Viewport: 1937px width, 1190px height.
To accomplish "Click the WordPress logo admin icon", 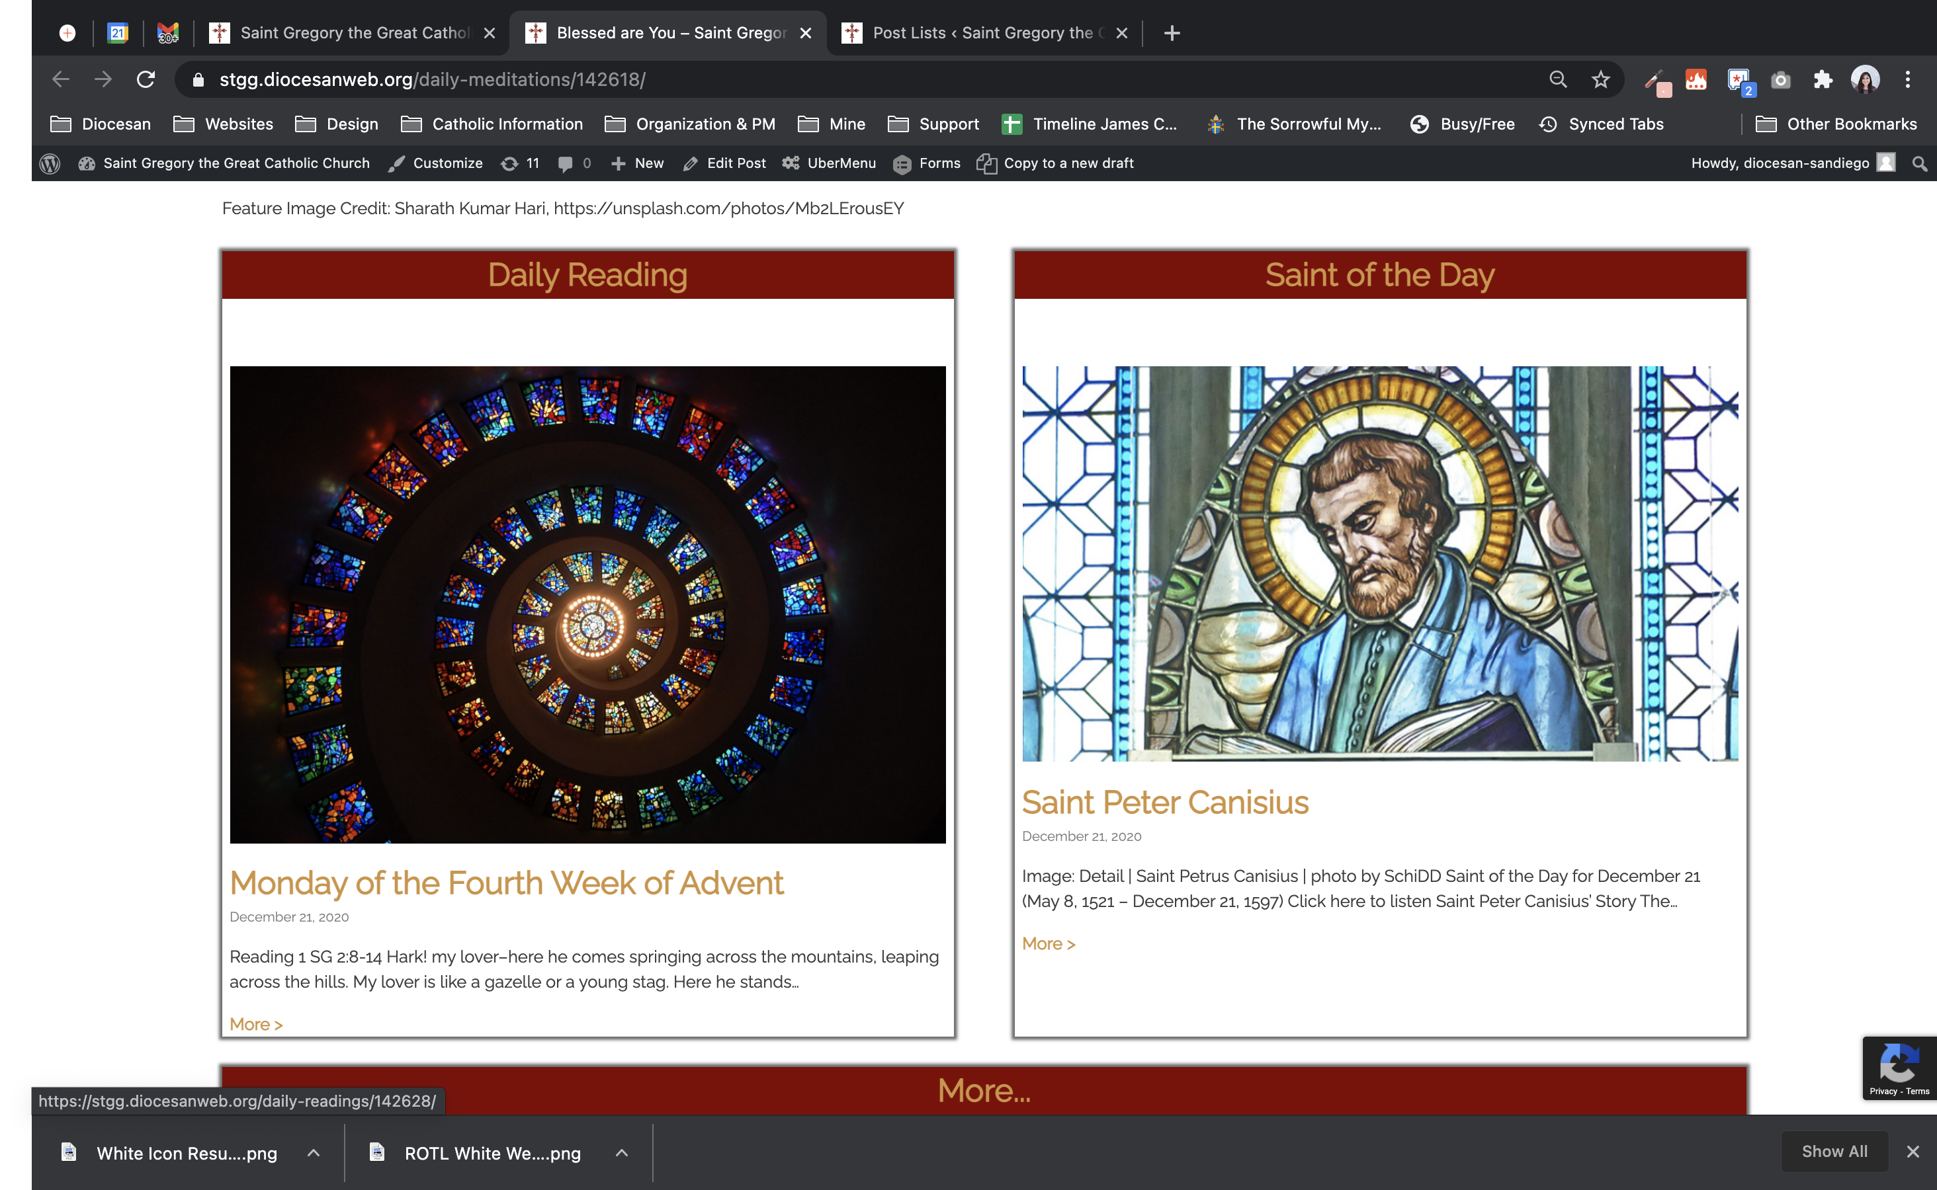I will coord(50,163).
